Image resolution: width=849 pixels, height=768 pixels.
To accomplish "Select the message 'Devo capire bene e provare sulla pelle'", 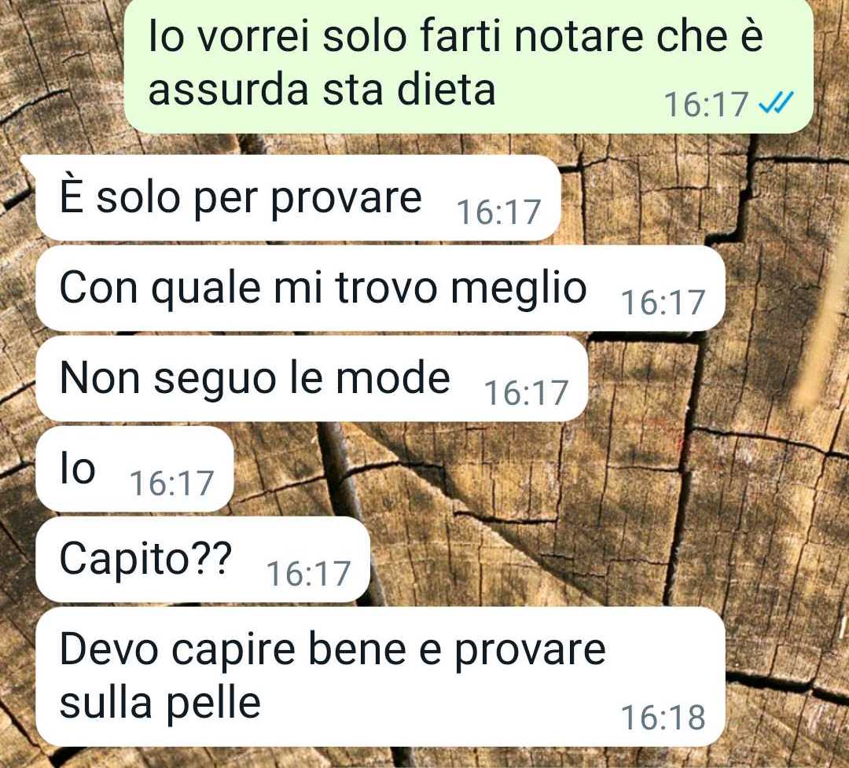I will [380, 677].
